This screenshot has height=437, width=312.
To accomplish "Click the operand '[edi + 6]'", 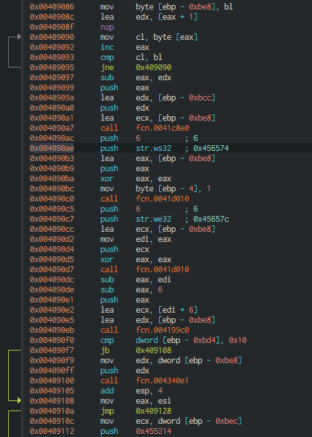I will [178, 310].
